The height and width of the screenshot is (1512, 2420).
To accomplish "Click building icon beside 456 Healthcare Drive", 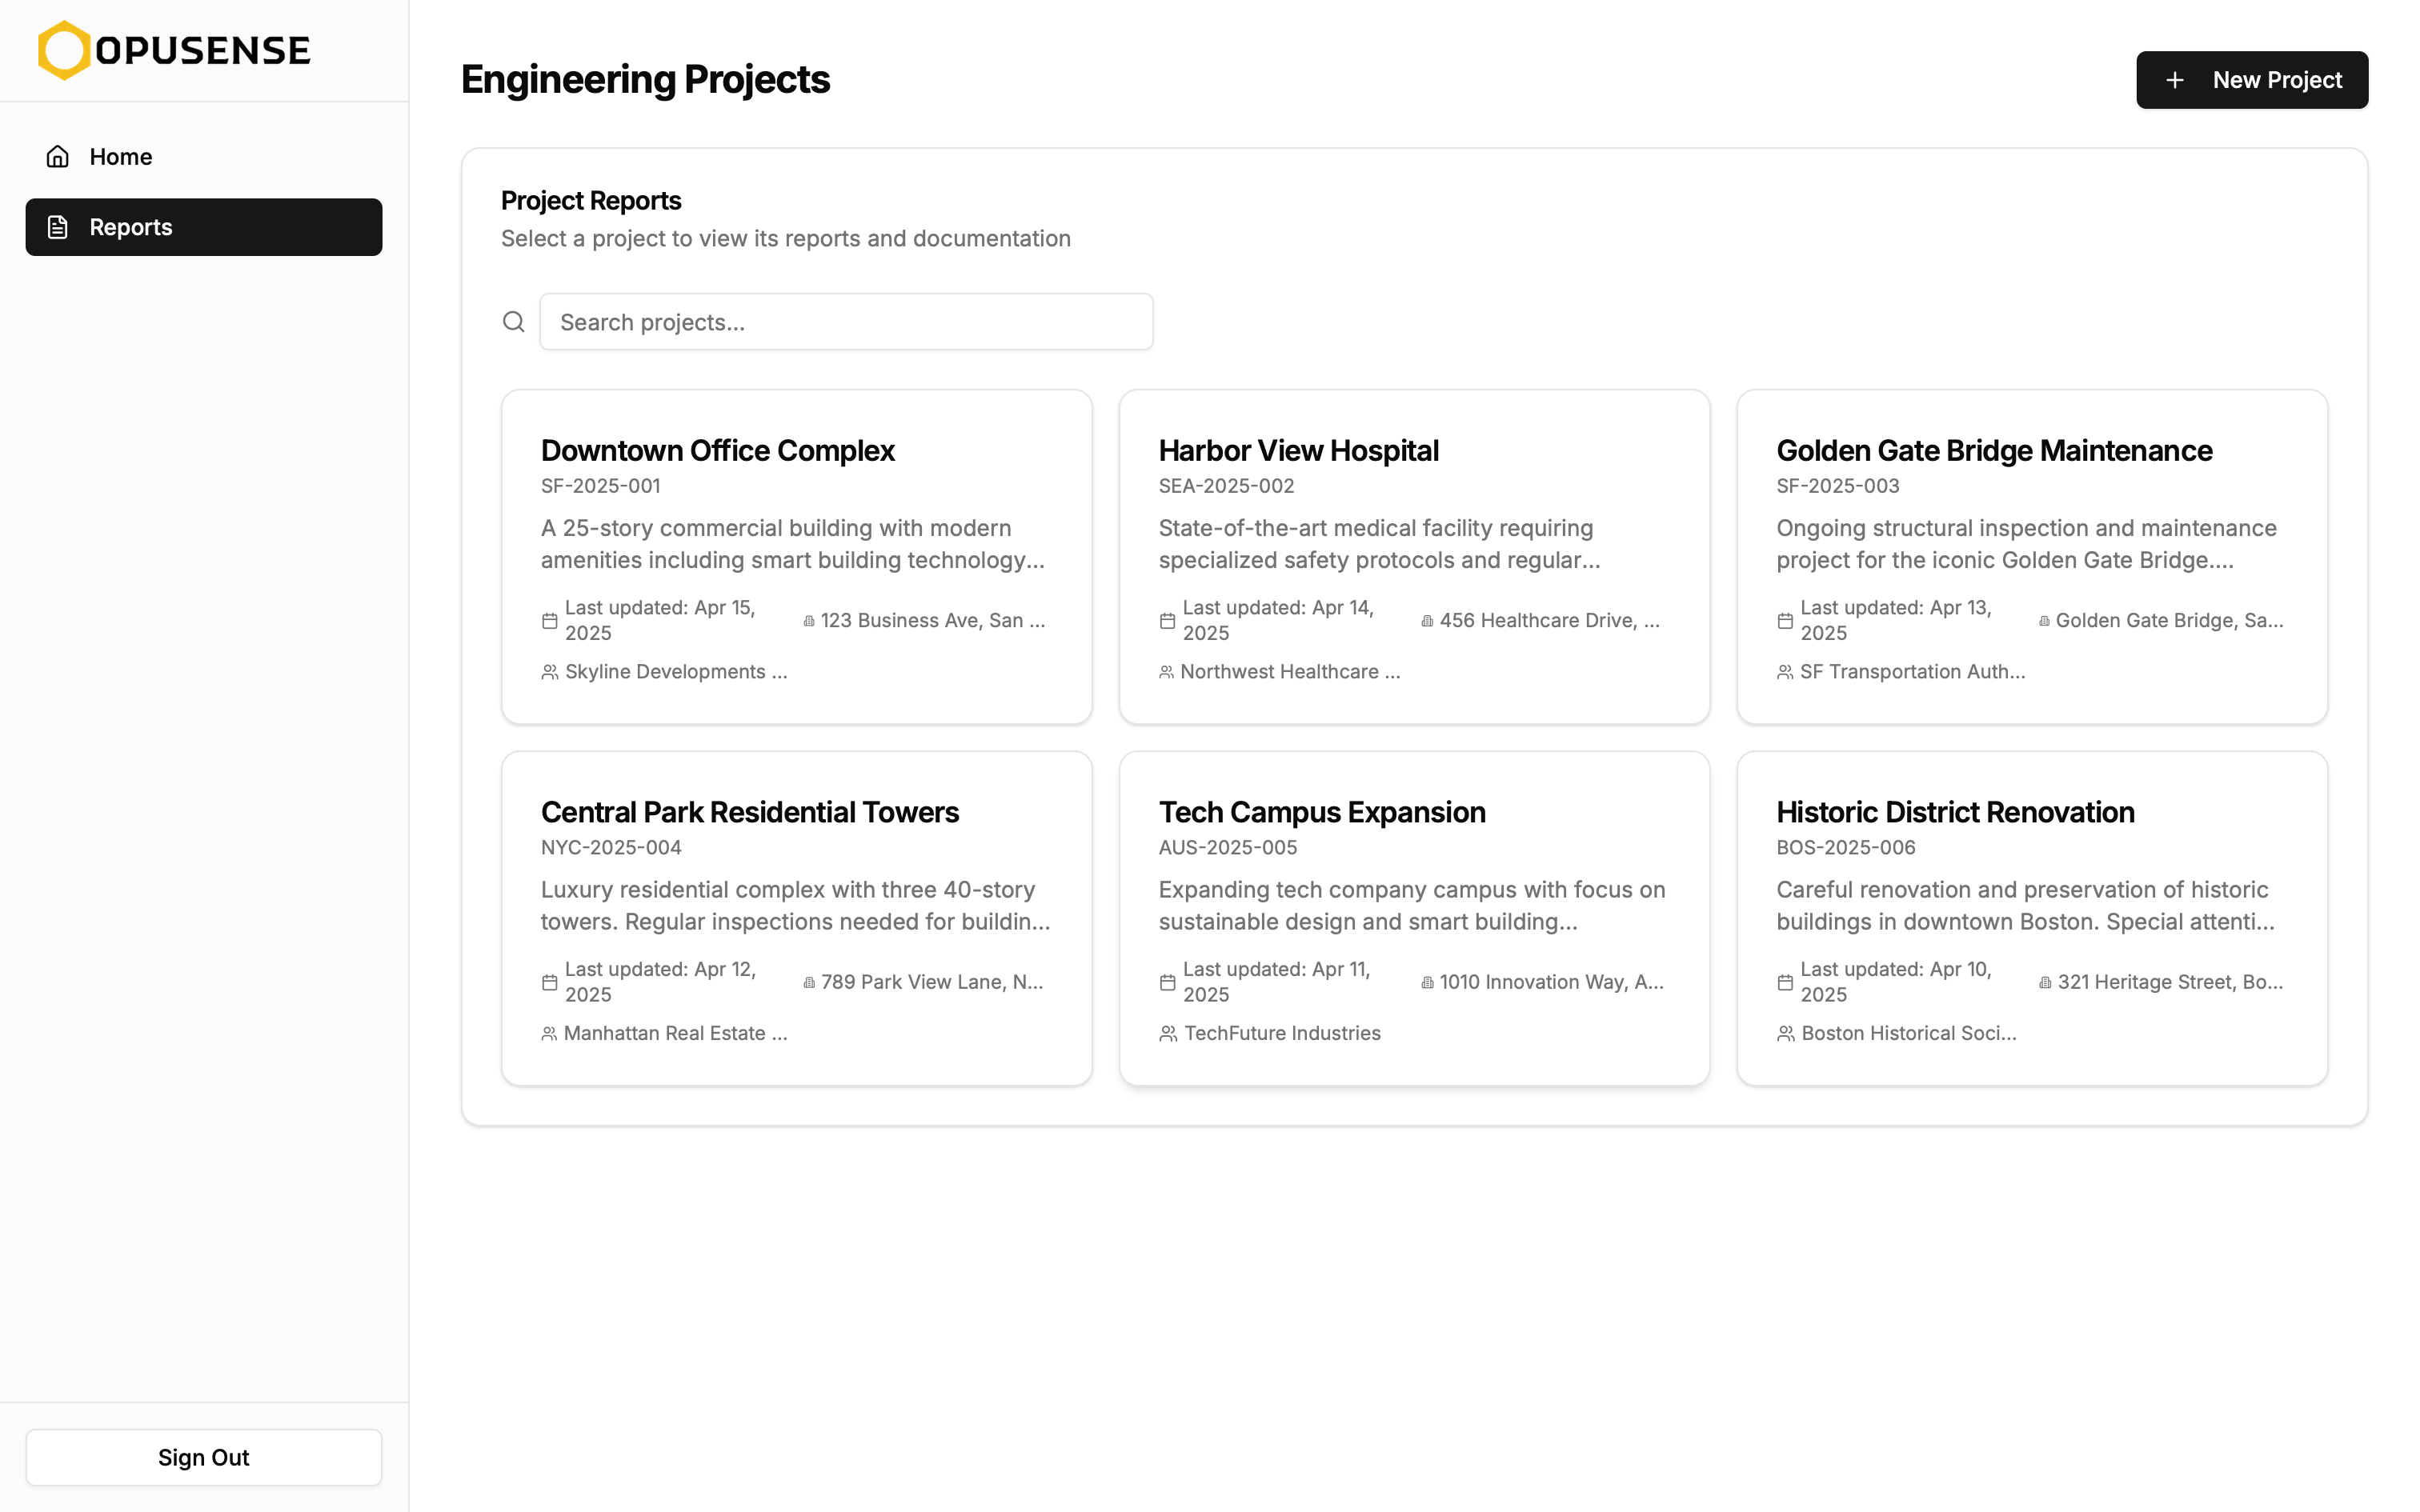I will point(1427,621).
